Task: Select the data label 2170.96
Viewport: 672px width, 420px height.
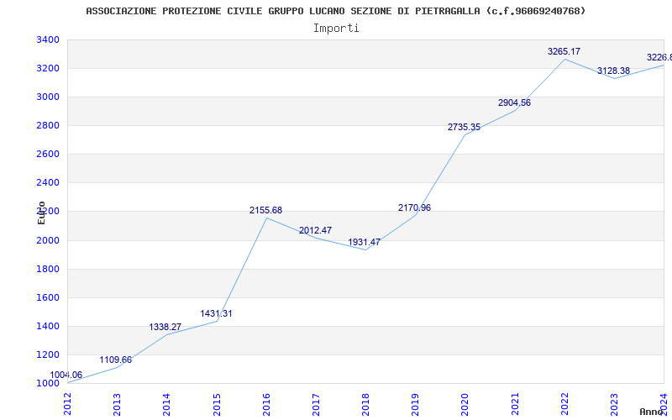Action: (x=414, y=207)
